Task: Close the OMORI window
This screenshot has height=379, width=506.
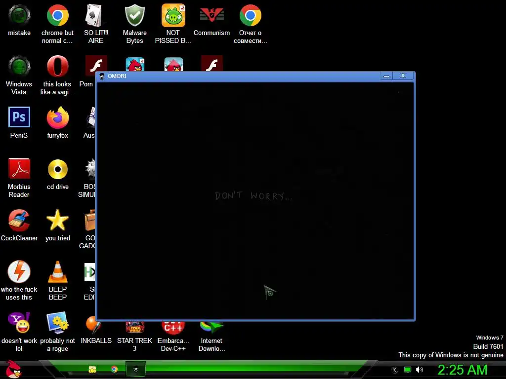Action: point(403,76)
